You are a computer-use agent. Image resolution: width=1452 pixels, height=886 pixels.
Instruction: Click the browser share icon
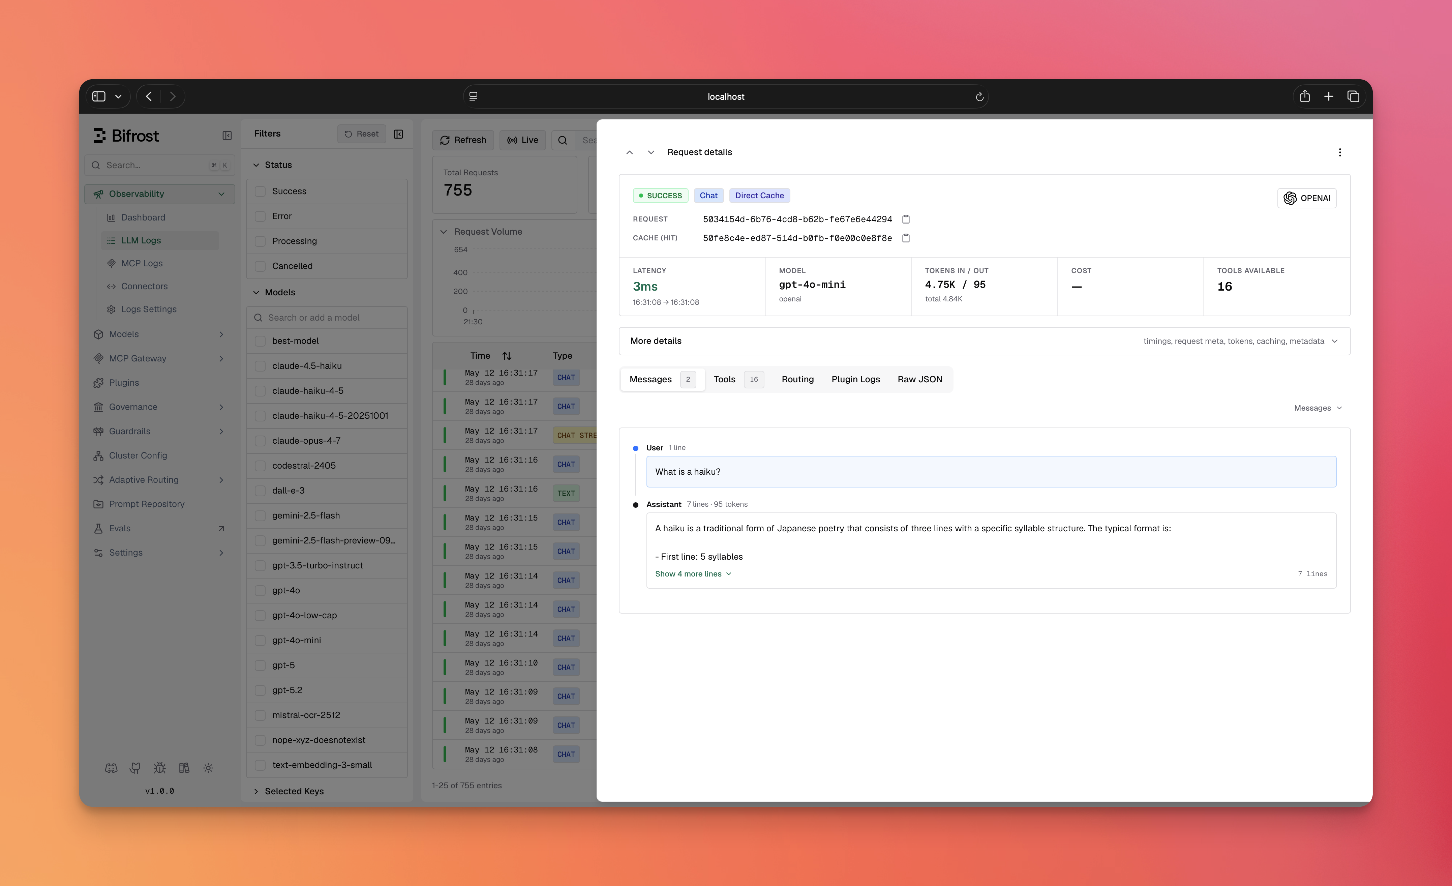(1305, 96)
